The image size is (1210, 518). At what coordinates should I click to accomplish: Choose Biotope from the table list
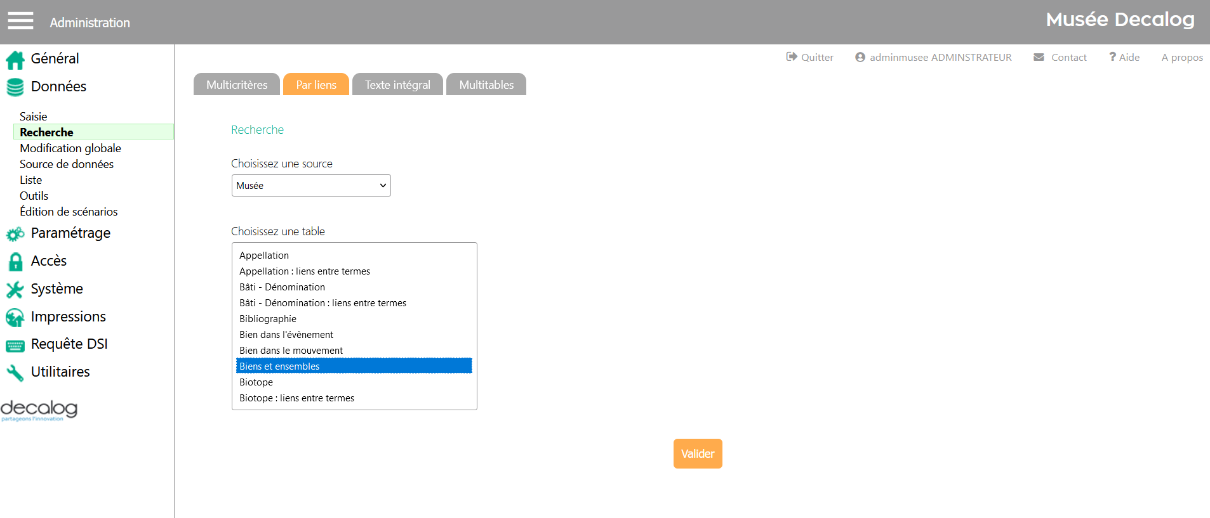pos(256,382)
